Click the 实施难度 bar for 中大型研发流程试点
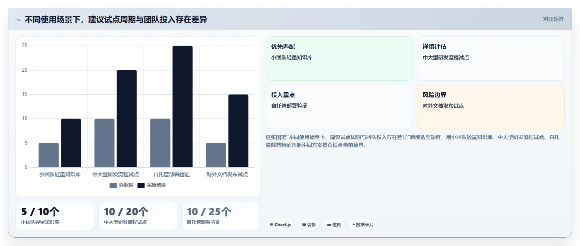The width and height of the screenshot is (580, 246). (127, 118)
